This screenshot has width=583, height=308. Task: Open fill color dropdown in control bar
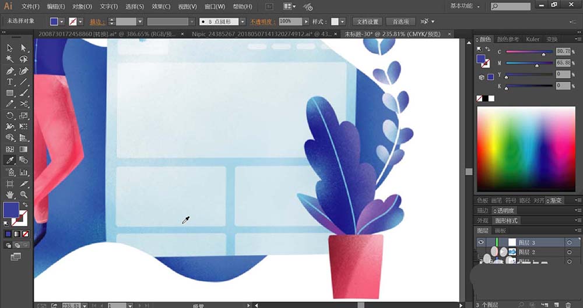click(62, 22)
